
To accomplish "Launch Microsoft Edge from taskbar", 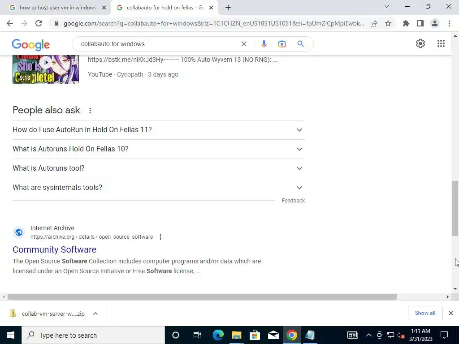I will (218, 335).
